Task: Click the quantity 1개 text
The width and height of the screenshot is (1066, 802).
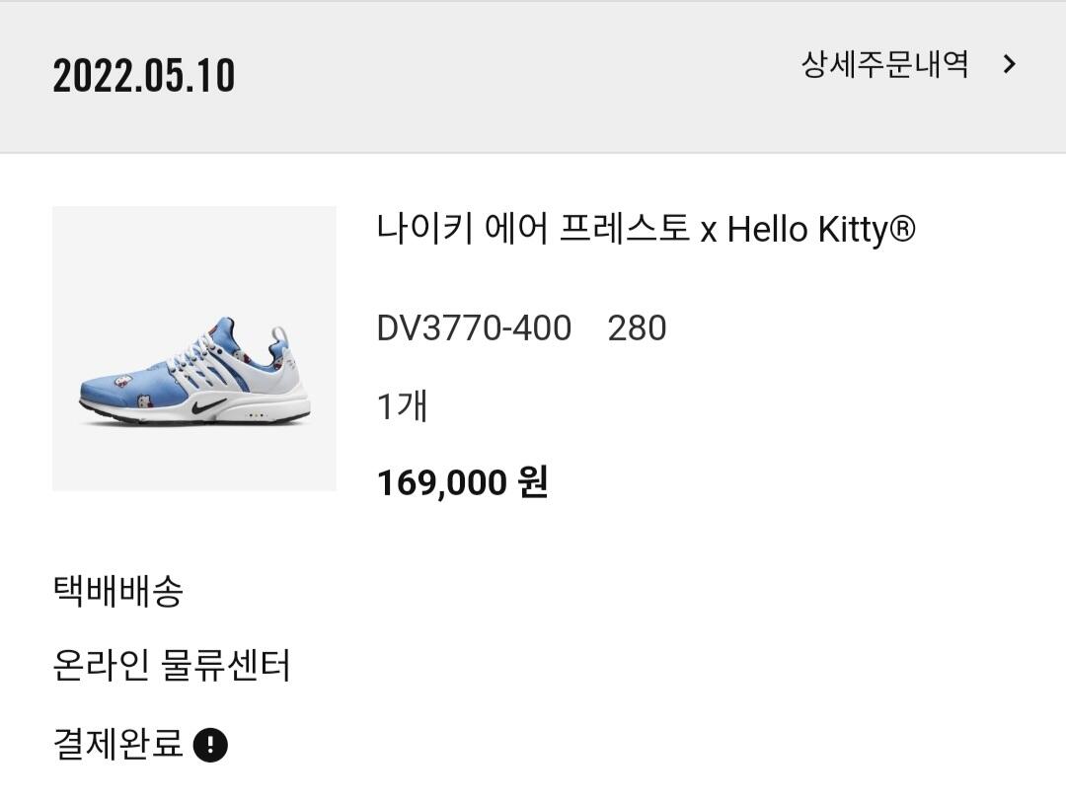Action: [x=402, y=405]
